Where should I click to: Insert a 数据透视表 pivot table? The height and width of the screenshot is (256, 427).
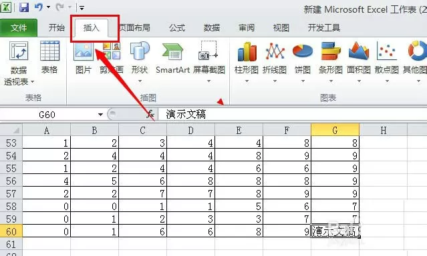(x=19, y=63)
